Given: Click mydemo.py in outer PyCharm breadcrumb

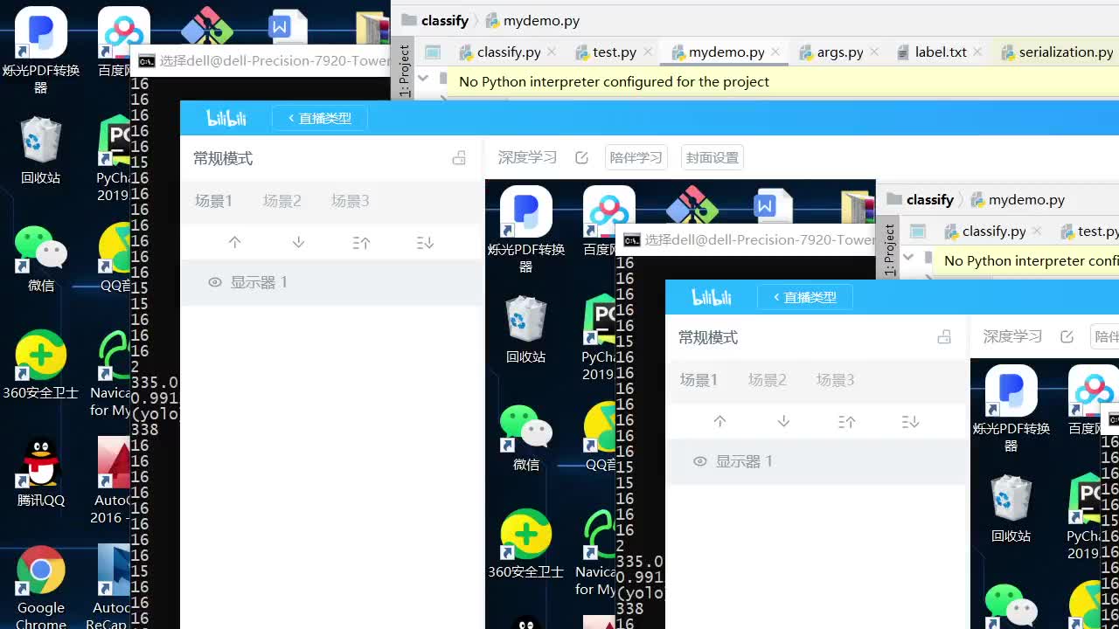Looking at the screenshot, I should point(532,20).
